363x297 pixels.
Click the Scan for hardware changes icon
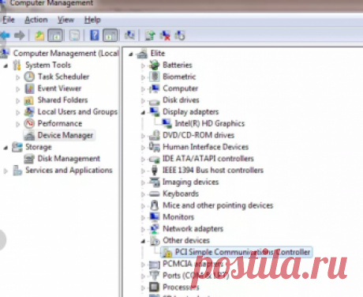[130, 35]
